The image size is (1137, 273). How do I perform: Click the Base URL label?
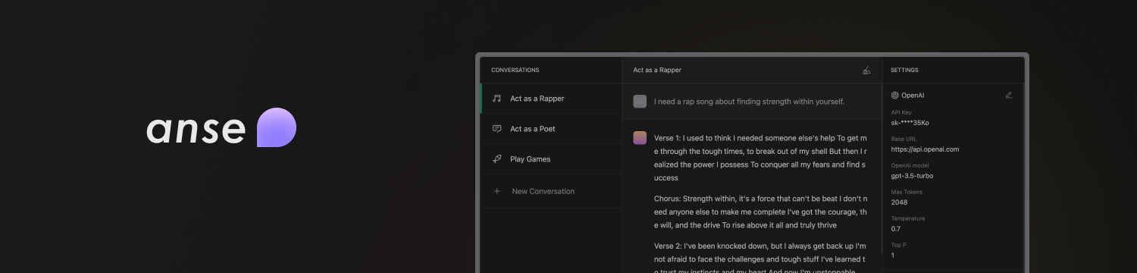coord(903,139)
